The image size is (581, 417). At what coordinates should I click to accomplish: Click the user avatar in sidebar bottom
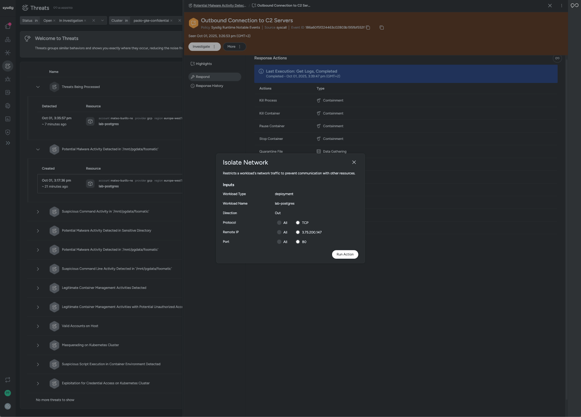click(x=8, y=393)
